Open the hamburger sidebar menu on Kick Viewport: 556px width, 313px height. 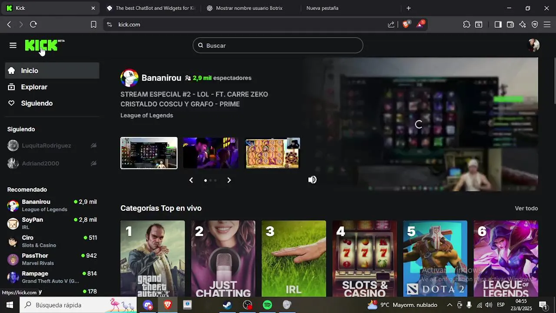(13, 46)
